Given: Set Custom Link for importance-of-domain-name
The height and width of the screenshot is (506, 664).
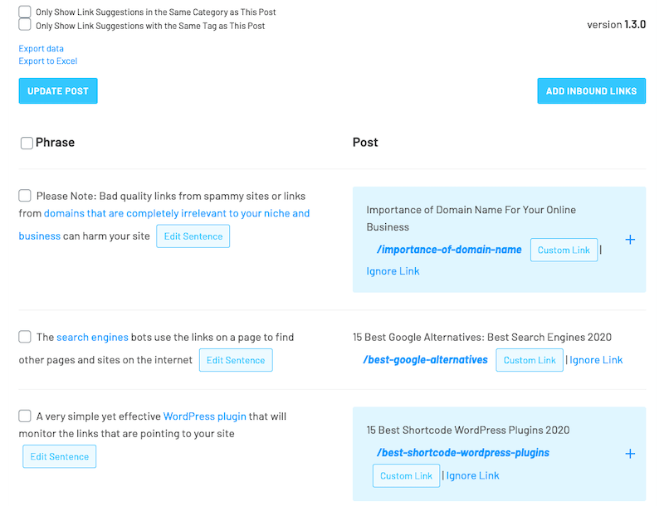Looking at the screenshot, I should coord(564,251).
